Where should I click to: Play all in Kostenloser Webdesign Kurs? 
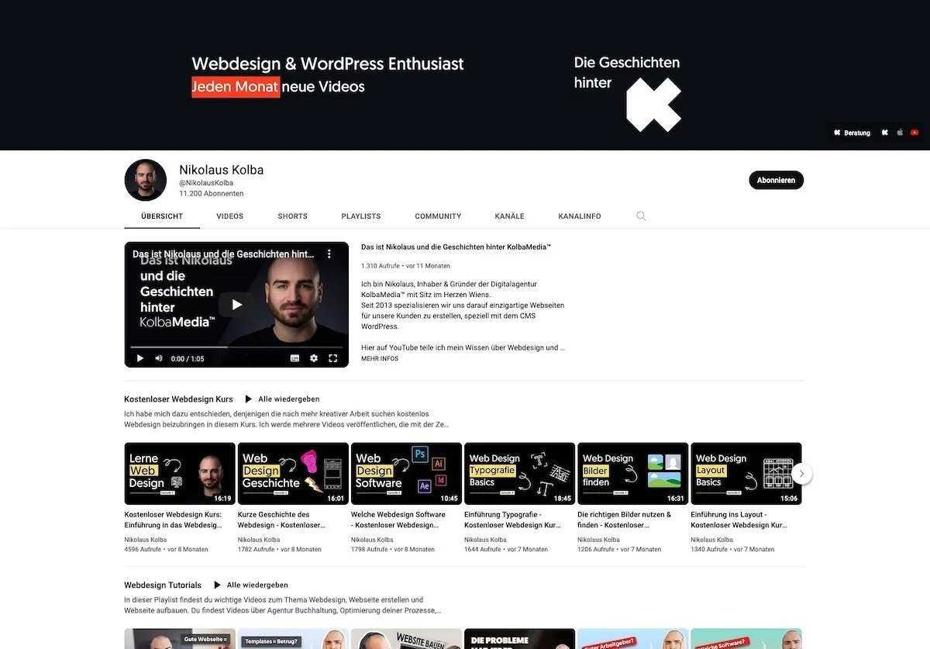point(282,399)
